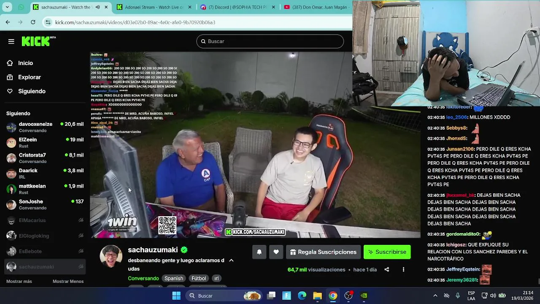
Task: Click Ichigosz username in chat
Action: pyautogui.click(x=456, y=245)
